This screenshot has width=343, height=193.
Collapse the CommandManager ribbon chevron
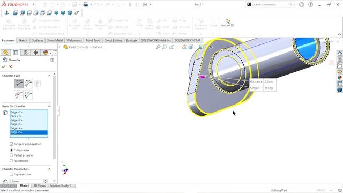[x=339, y=34]
